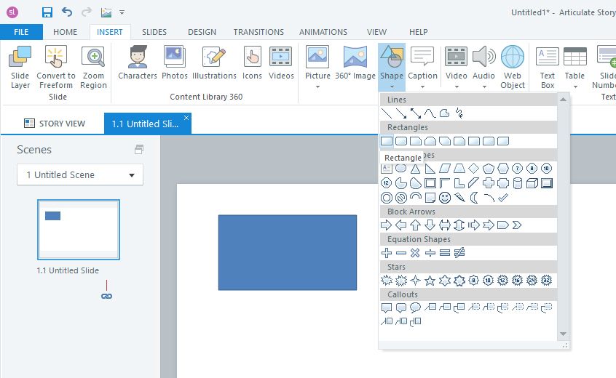
Task: Choose the Freeform line shape
Action: pos(445,113)
